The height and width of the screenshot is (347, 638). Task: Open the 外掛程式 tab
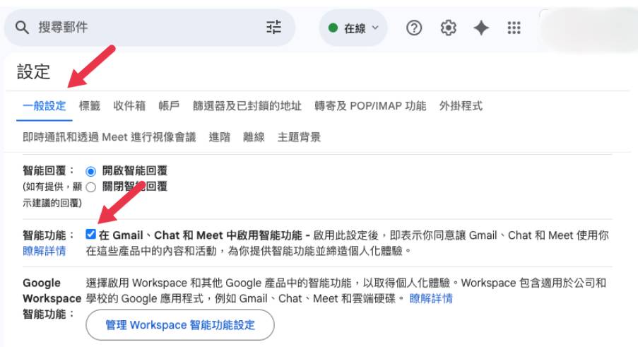461,106
